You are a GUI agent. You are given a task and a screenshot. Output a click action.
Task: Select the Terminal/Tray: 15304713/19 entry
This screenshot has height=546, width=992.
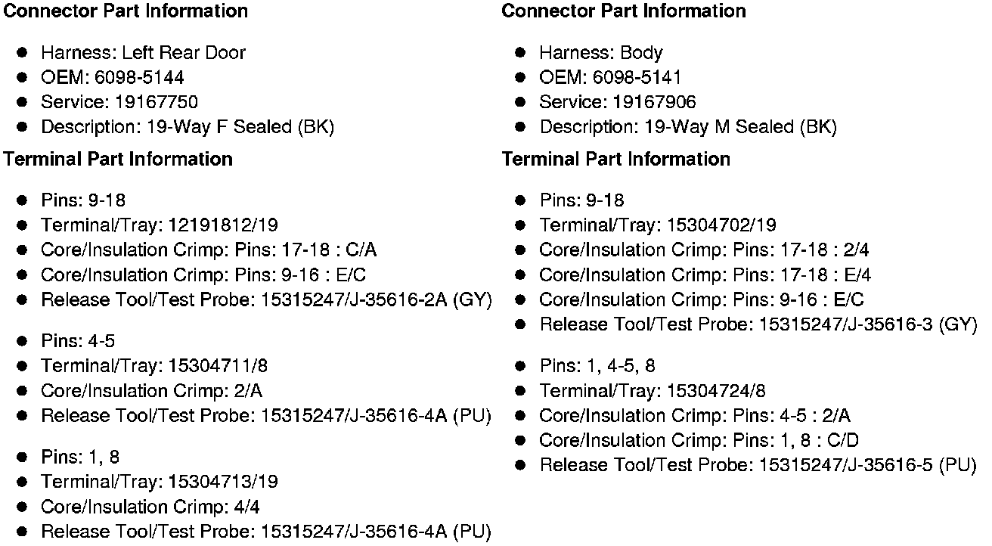click(x=159, y=482)
